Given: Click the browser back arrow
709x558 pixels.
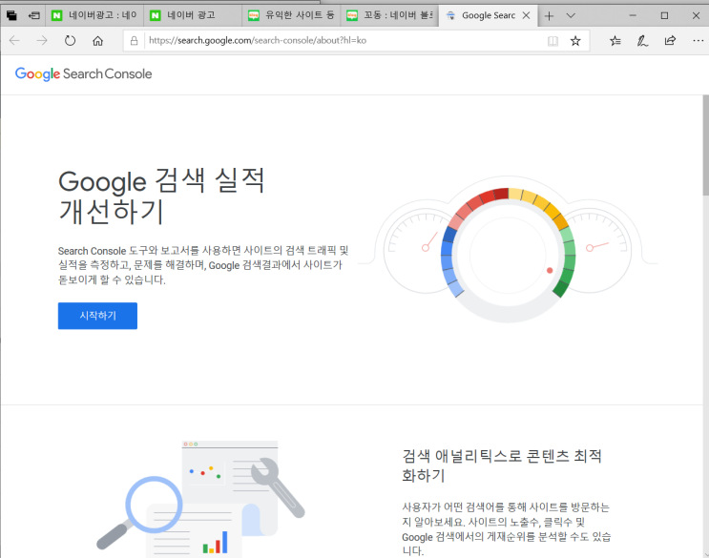Looking at the screenshot, I should [x=14, y=41].
